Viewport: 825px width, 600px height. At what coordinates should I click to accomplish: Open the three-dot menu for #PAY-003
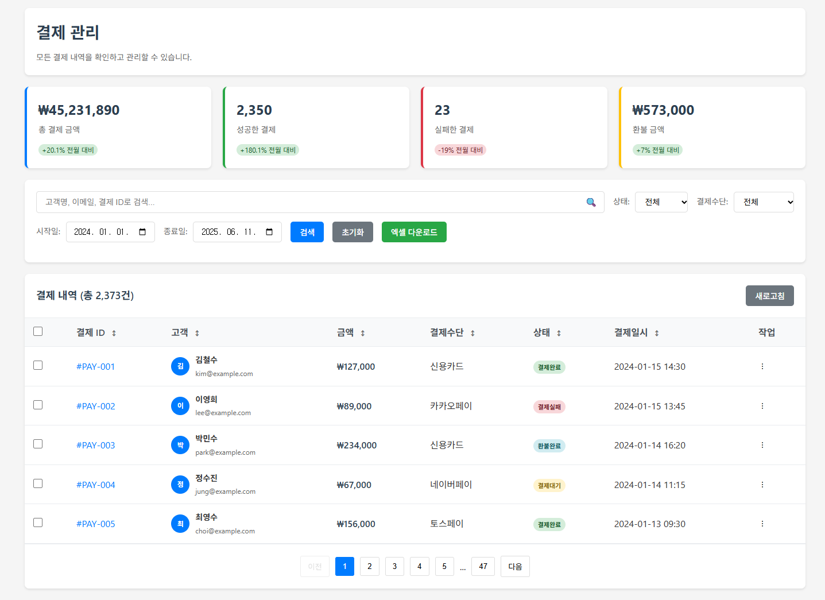(x=762, y=445)
